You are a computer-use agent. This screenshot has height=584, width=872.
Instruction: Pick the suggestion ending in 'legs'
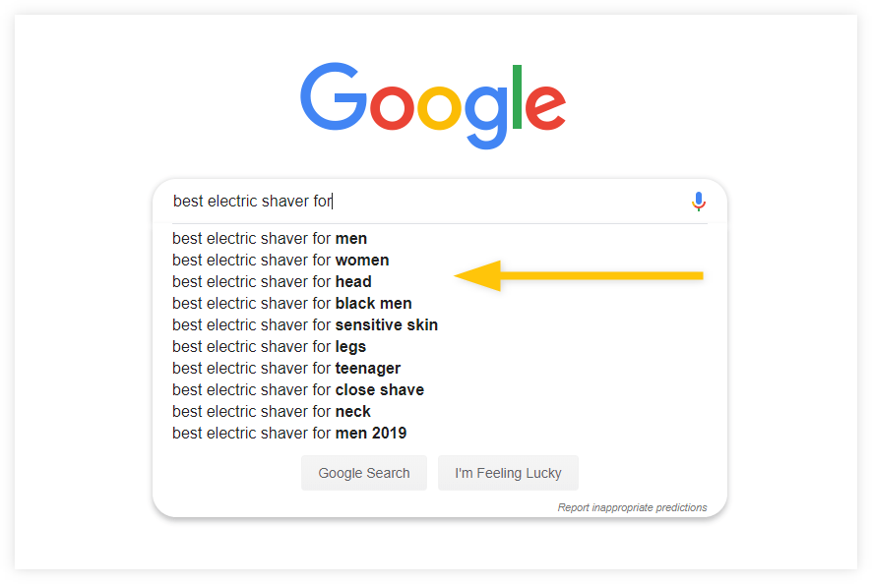269,346
